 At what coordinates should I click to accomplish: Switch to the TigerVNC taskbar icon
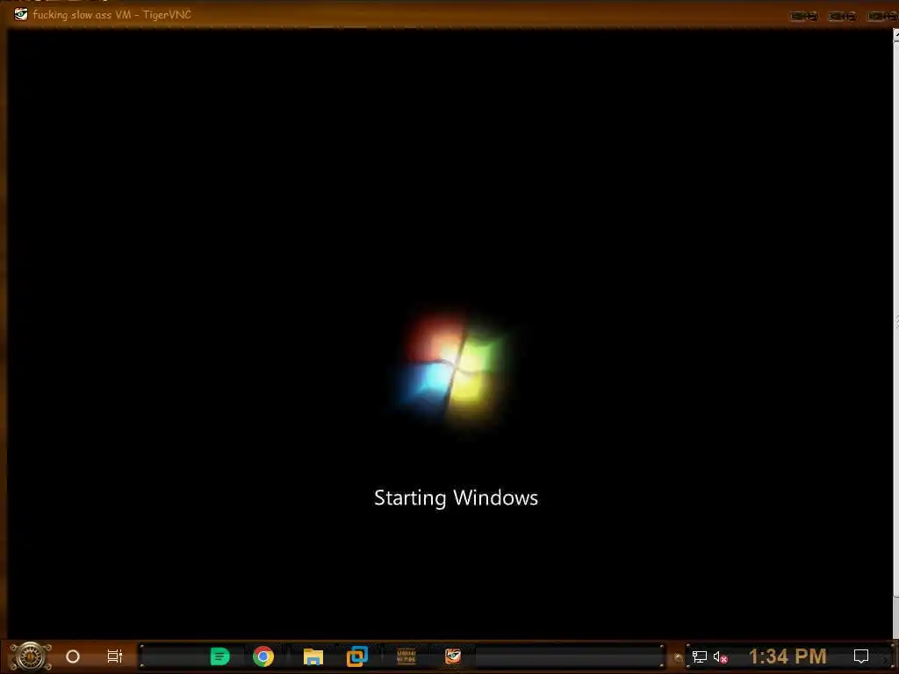[x=453, y=656]
